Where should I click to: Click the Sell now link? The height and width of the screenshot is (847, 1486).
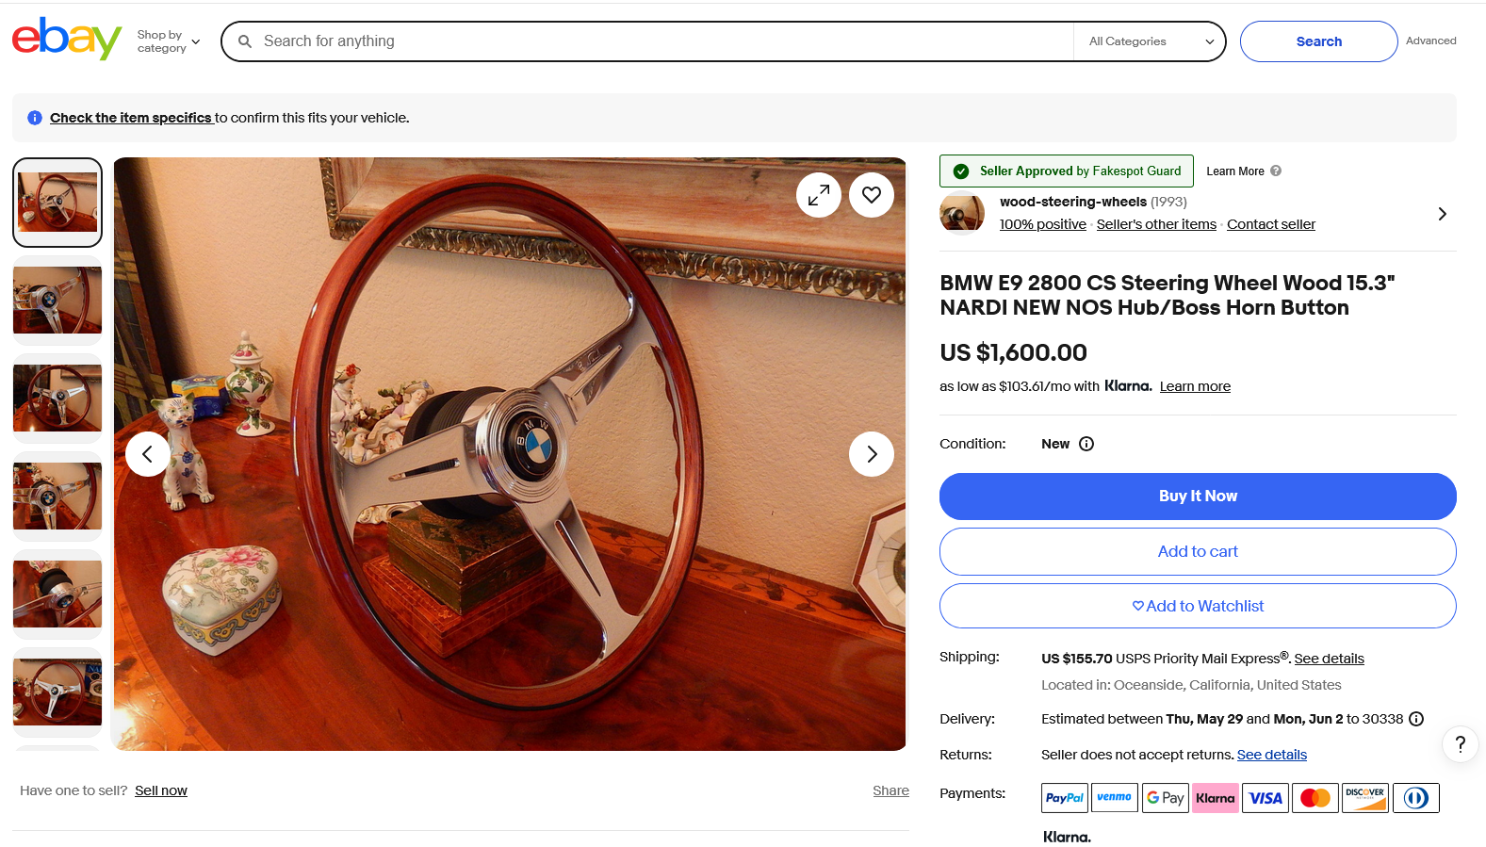click(x=161, y=790)
